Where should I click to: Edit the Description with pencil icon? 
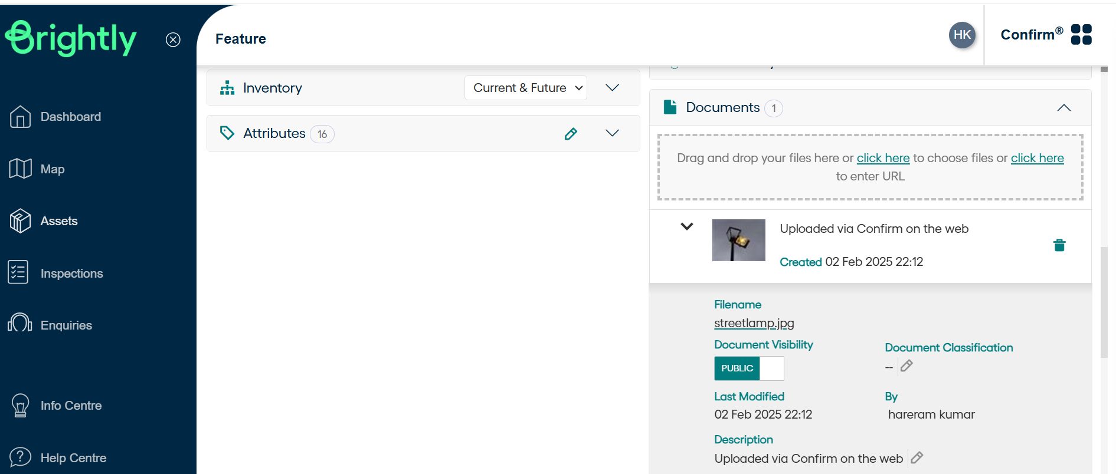click(x=917, y=457)
